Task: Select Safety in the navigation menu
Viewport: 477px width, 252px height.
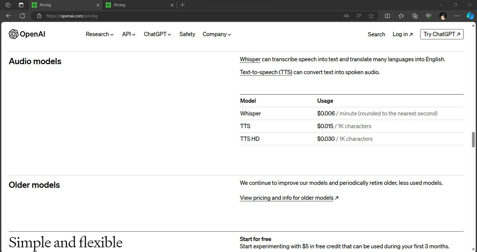Action: (187, 34)
